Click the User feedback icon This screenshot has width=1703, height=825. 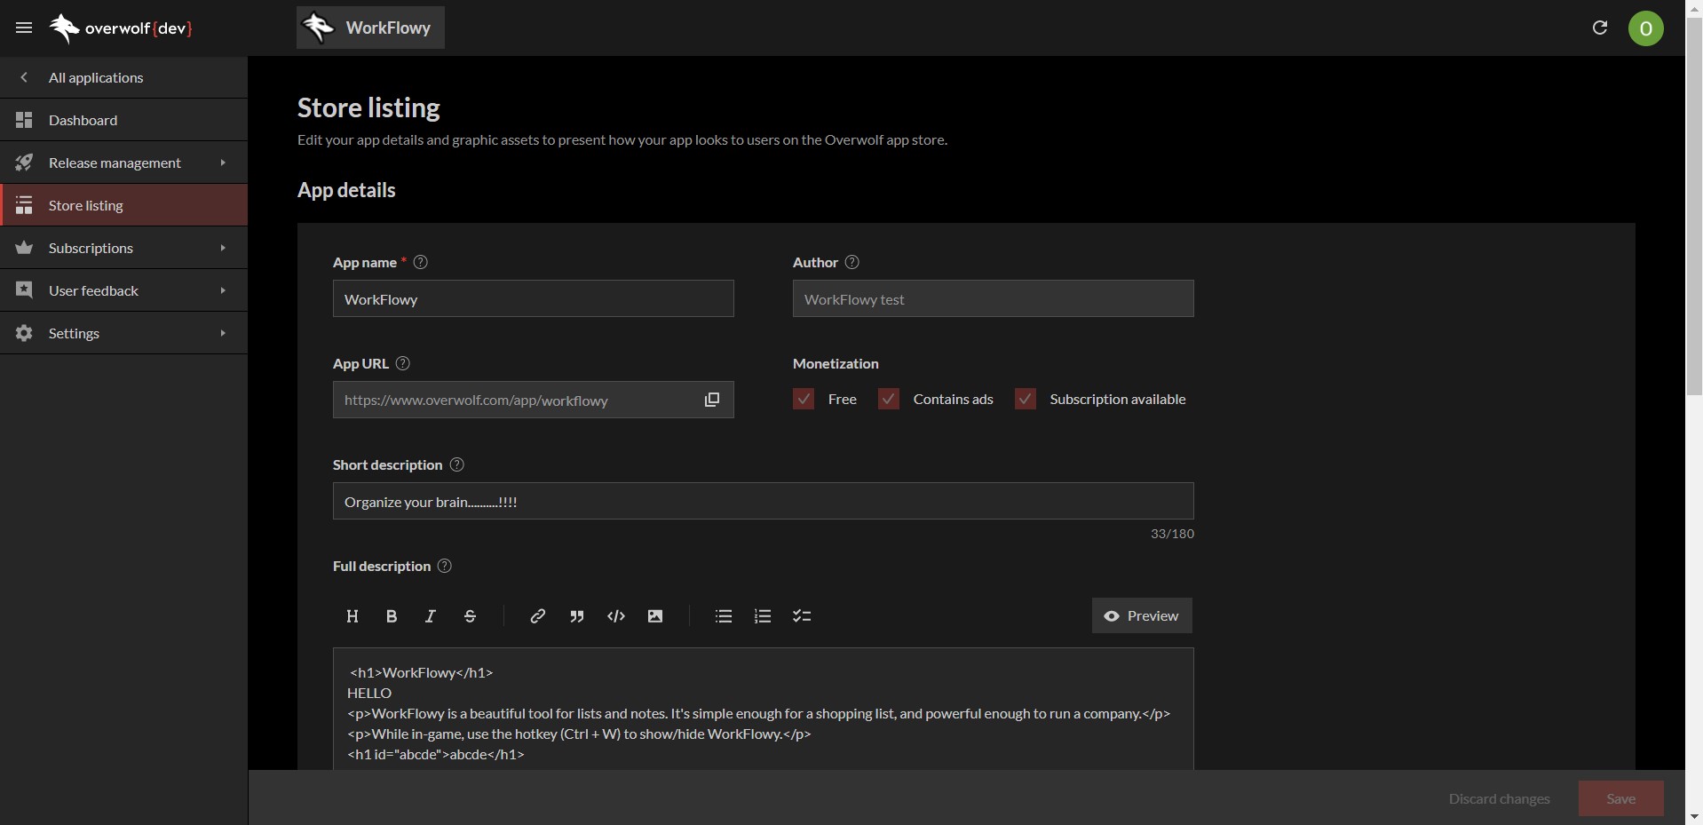point(24,290)
